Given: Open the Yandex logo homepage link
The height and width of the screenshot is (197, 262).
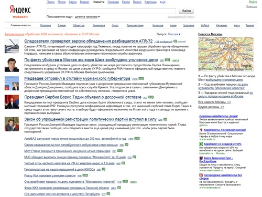Looking at the screenshot, I should [20, 9].
